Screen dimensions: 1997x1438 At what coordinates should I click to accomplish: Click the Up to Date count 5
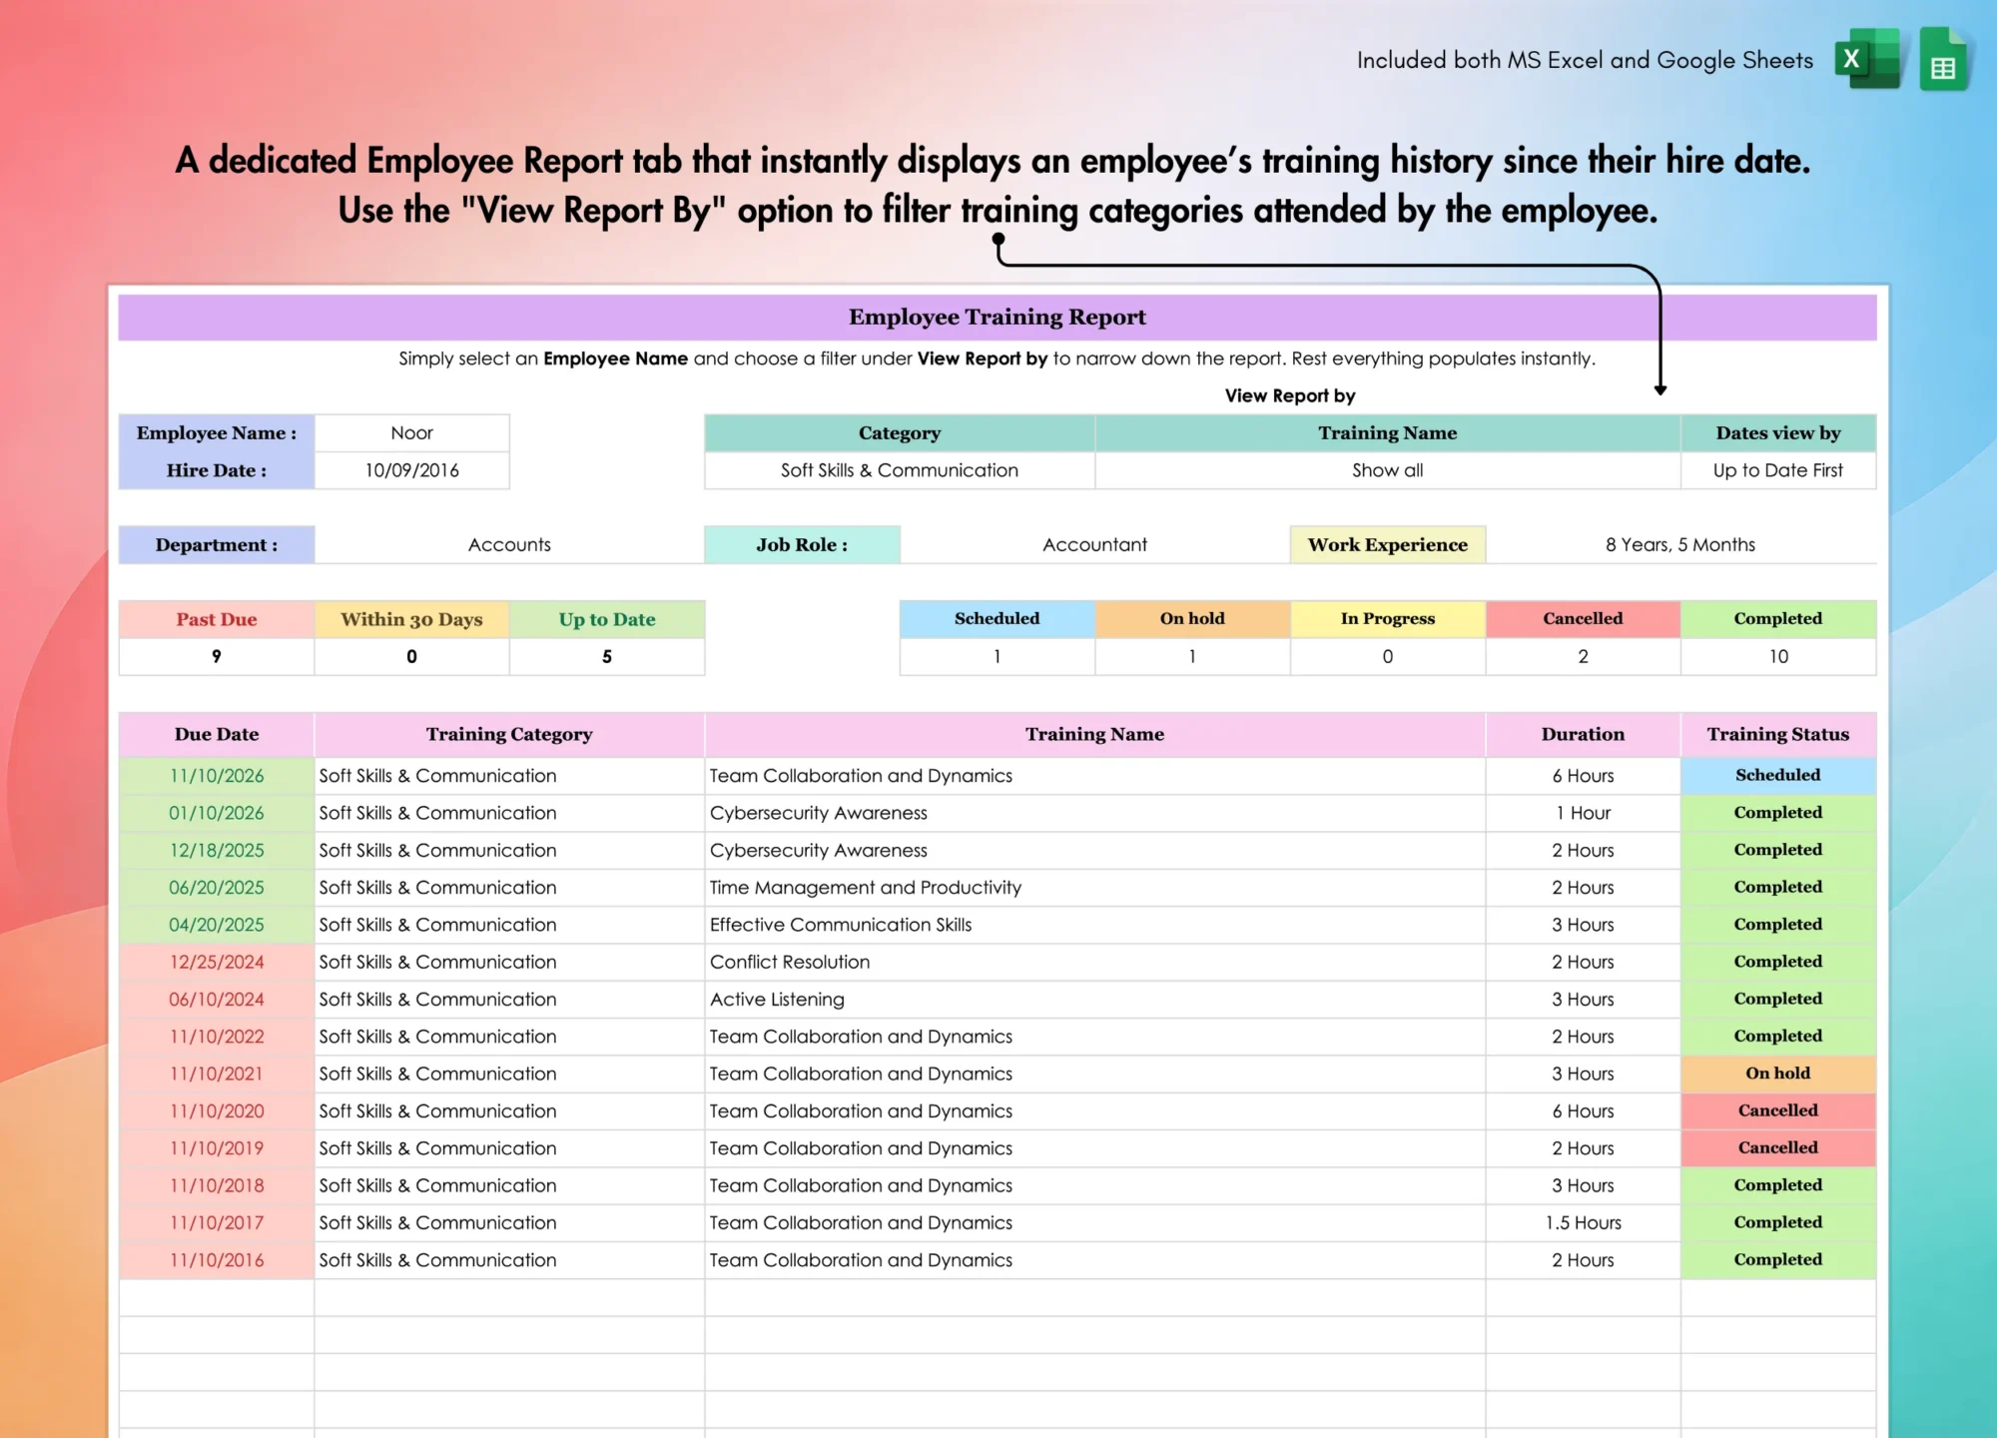[607, 656]
